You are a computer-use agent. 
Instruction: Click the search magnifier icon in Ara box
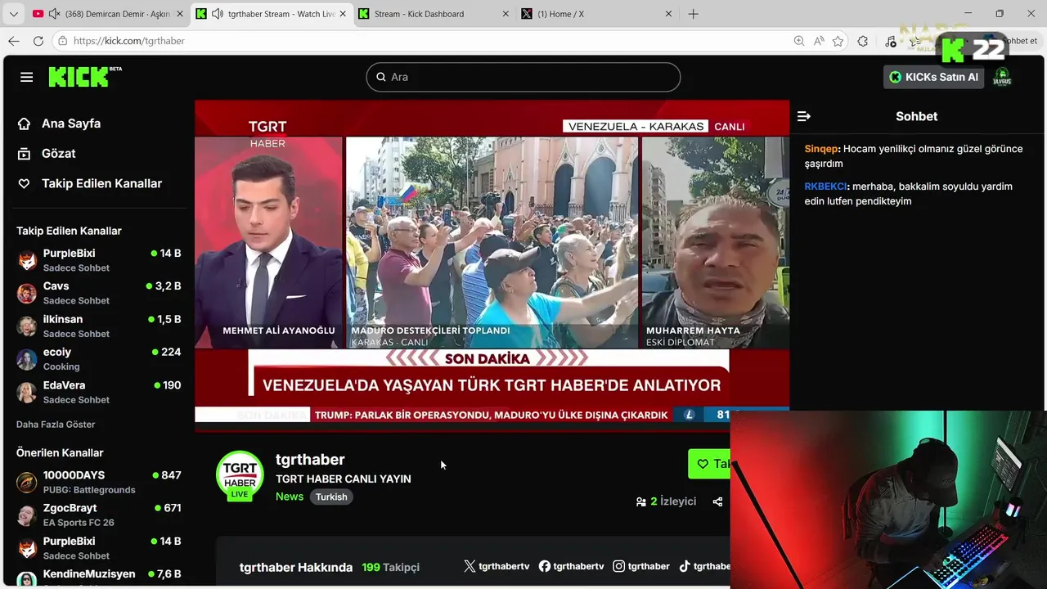(x=381, y=77)
